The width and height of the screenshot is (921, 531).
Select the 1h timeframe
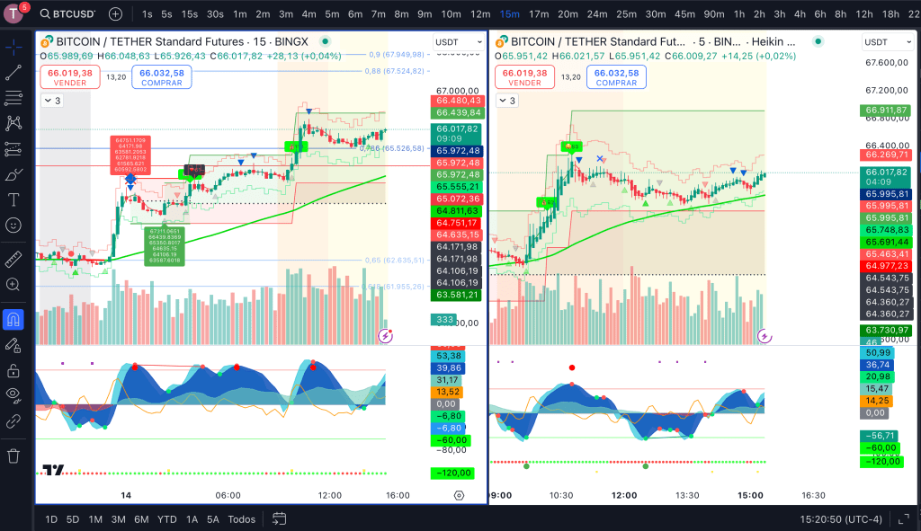tap(739, 14)
